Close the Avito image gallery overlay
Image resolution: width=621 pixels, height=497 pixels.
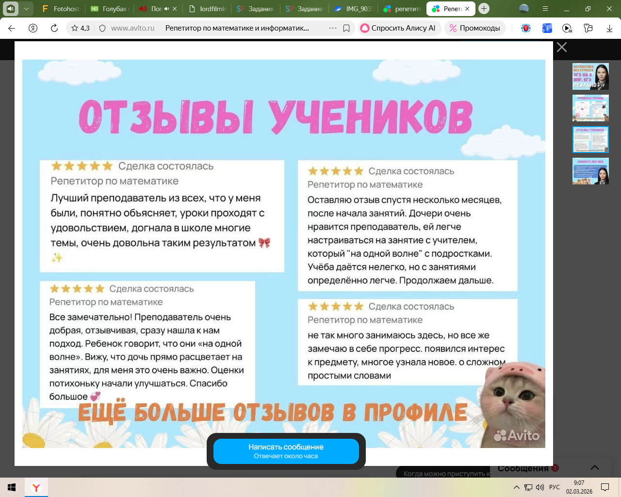562,47
